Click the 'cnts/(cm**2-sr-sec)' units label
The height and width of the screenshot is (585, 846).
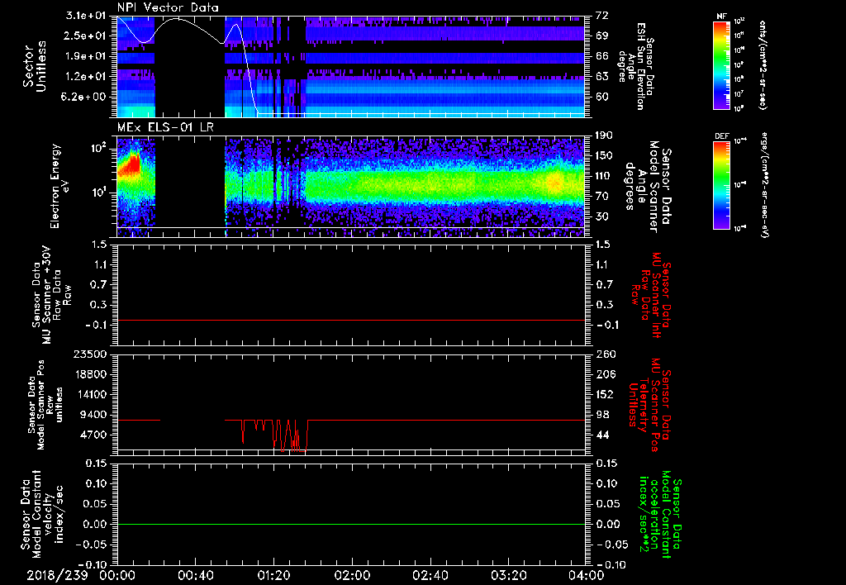[762, 64]
